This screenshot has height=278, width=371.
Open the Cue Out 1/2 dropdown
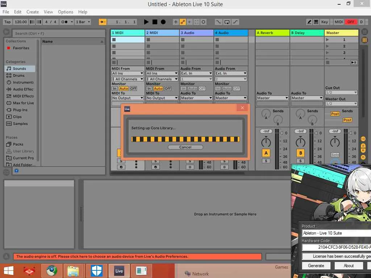(x=341, y=92)
